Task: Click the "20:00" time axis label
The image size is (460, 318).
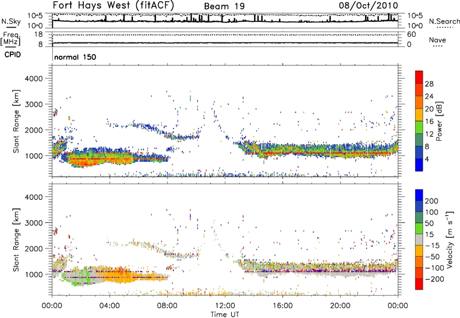Action: pos(340,306)
